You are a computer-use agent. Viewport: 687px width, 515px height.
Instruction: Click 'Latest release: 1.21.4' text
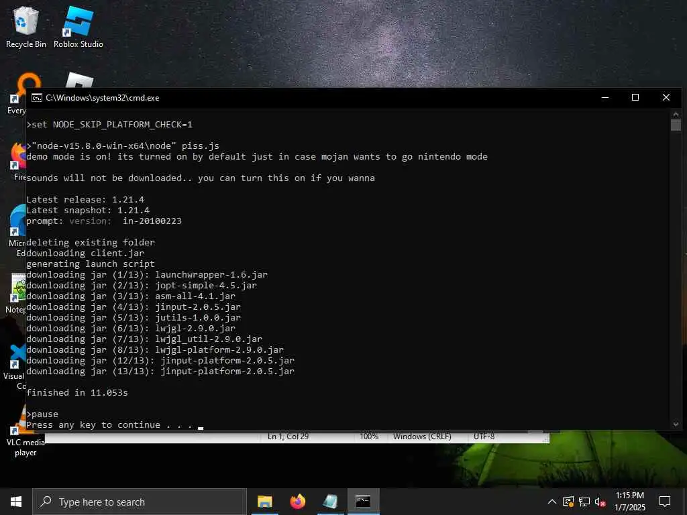[85, 199]
